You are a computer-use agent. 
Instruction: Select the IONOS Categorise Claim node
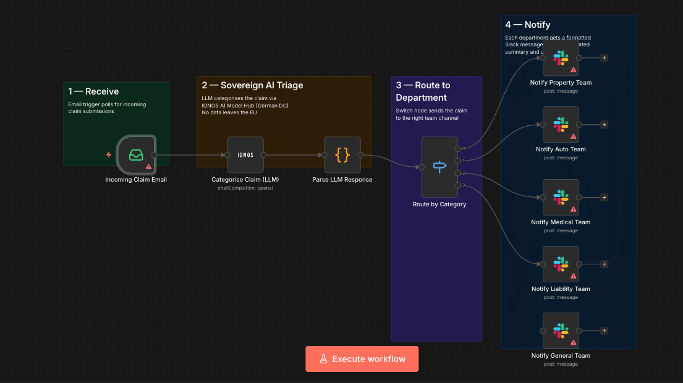(x=245, y=155)
